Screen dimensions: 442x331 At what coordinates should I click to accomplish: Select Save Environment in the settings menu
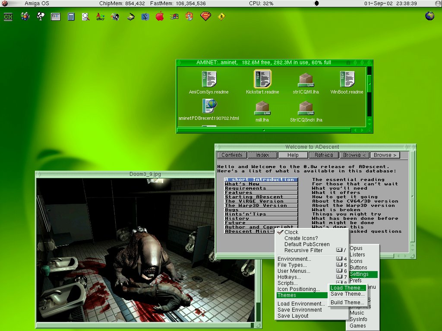pyautogui.click(x=300, y=310)
